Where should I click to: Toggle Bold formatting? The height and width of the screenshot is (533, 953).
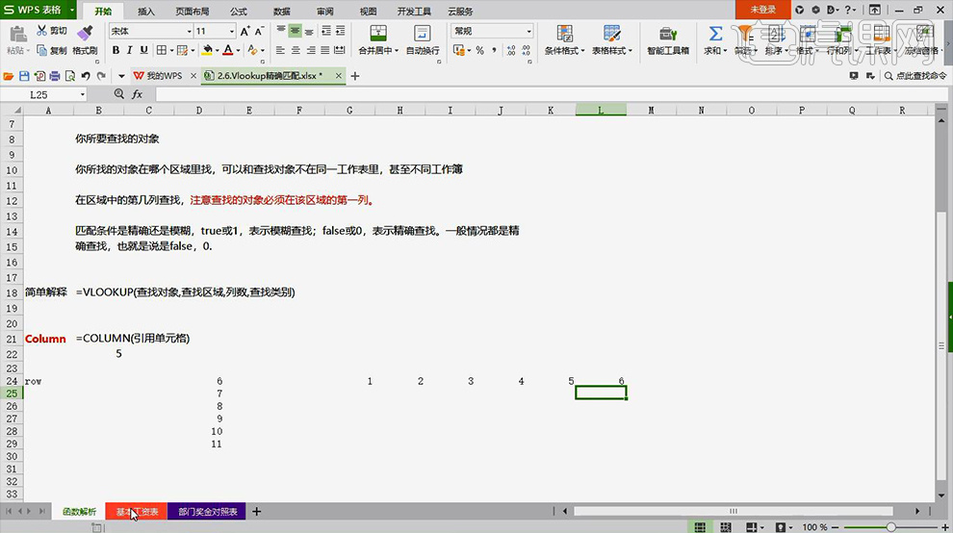(x=116, y=50)
